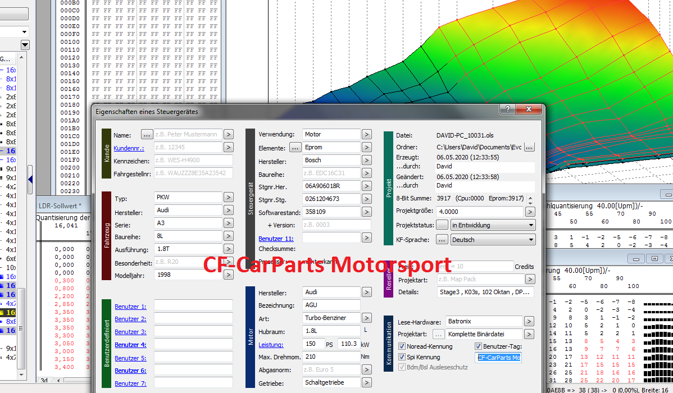Screen dimensions: 673x393
Task: Toggle the Noread-Kennung checkbox
Action: (402, 346)
